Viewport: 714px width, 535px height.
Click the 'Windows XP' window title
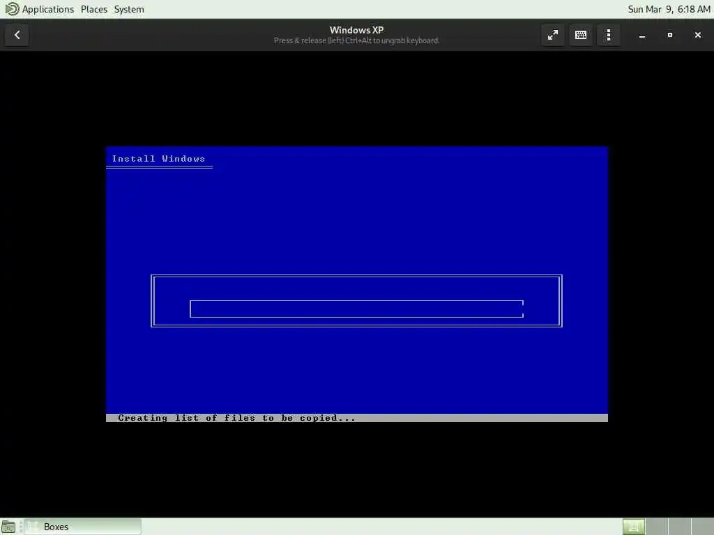pos(356,30)
